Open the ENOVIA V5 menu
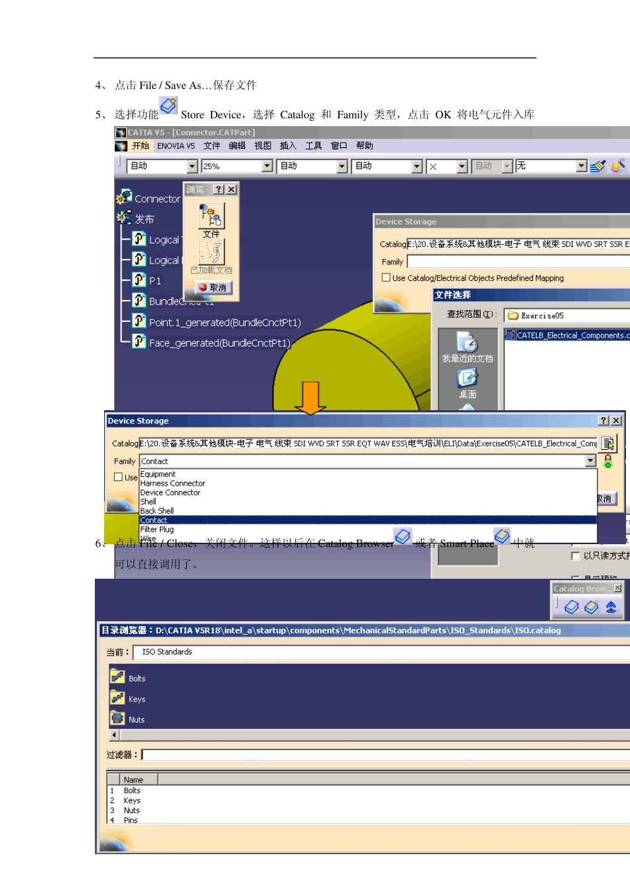 tap(176, 146)
